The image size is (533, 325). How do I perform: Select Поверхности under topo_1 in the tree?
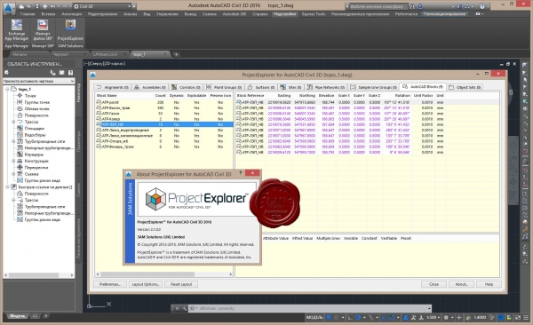tap(36, 115)
